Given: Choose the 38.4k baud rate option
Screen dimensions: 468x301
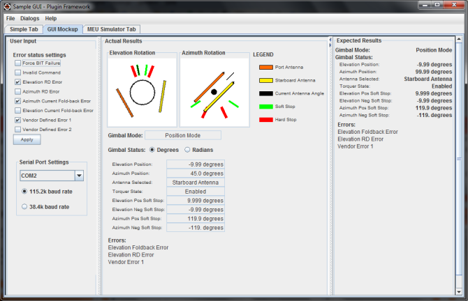Looking at the screenshot, I should [x=25, y=206].
